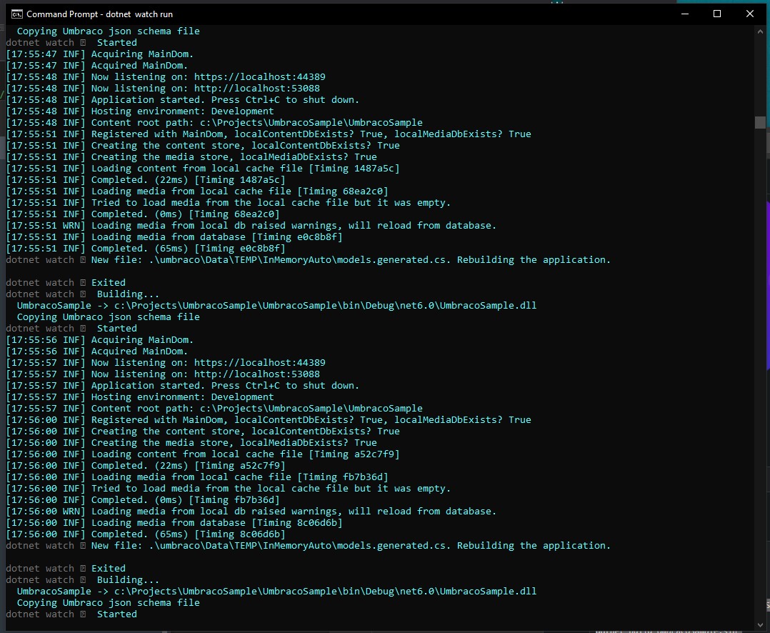Click the 17:55:57 'Content root path' line
Viewport: 770px width, 633px height.
(x=214, y=409)
